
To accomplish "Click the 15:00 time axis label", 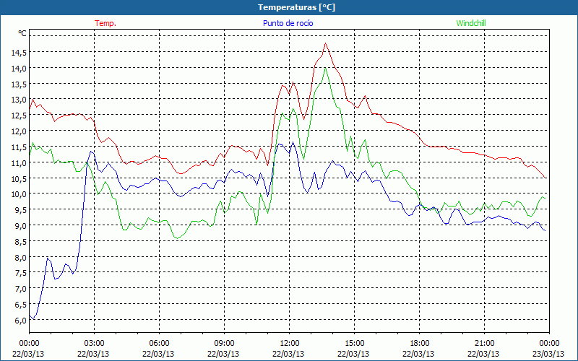I will coord(354,344).
